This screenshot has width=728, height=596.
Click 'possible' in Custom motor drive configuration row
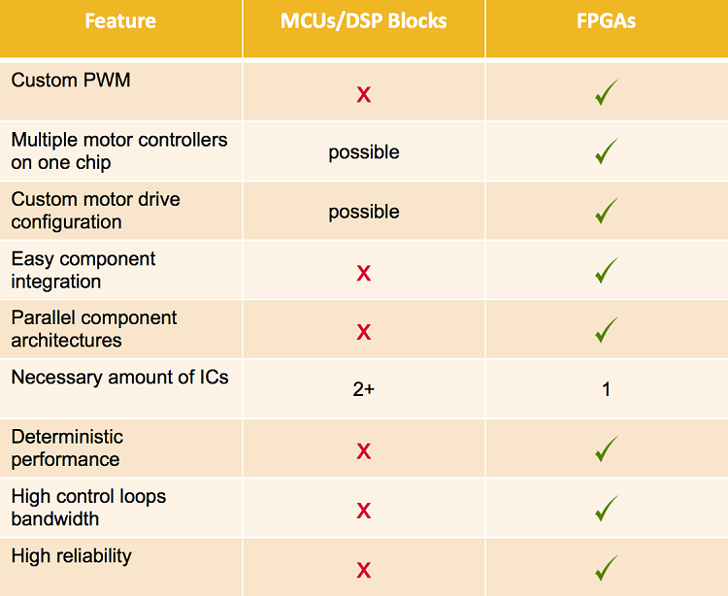tap(364, 212)
